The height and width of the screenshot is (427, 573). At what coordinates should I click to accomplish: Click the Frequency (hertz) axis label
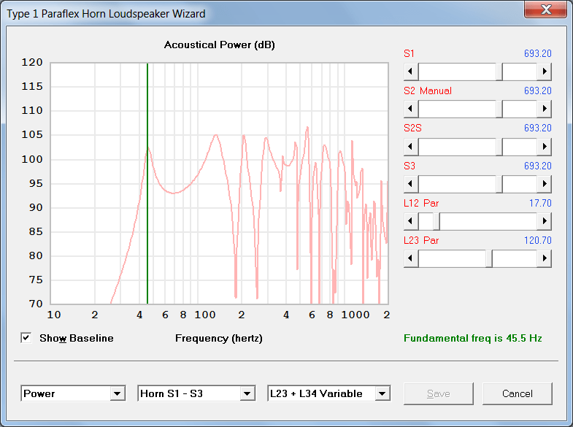coord(218,338)
